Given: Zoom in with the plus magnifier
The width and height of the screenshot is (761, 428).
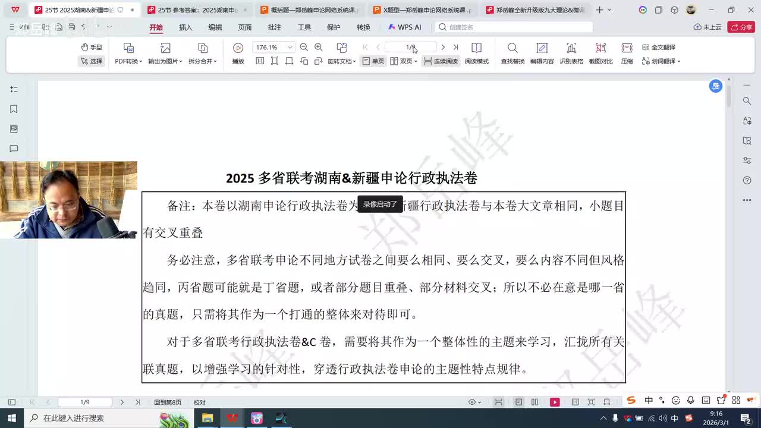Looking at the screenshot, I should pyautogui.click(x=319, y=47).
